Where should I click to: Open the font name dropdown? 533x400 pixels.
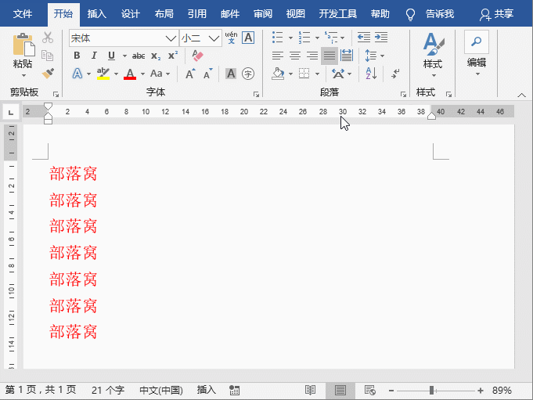tap(171, 38)
